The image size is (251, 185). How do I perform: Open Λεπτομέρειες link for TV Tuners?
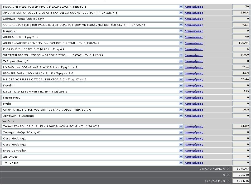point(194,163)
